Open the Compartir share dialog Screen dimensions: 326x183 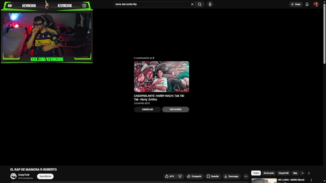(x=194, y=176)
